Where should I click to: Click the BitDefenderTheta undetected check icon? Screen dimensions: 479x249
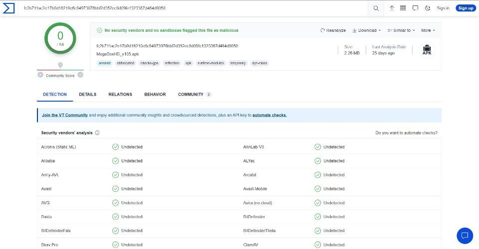(x=318, y=231)
